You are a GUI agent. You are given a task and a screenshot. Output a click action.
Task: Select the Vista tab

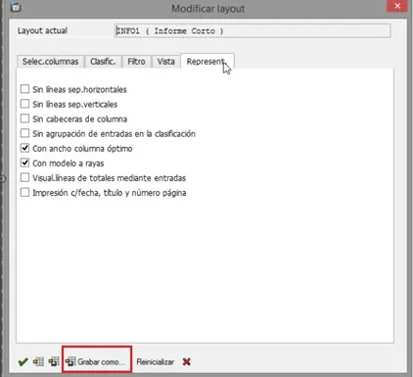coord(166,62)
